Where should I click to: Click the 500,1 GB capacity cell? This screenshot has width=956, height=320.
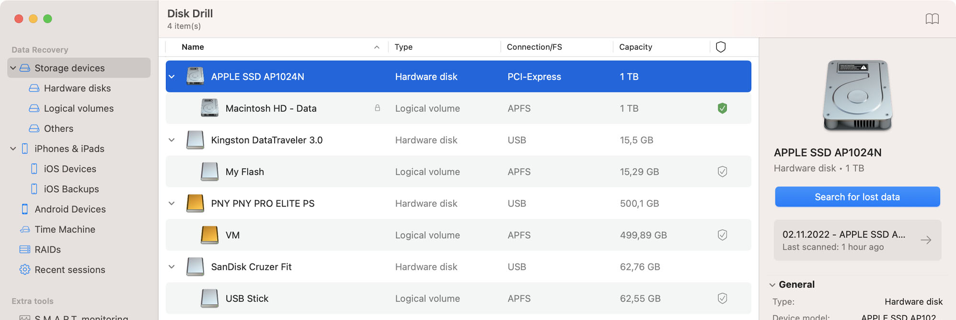639,204
